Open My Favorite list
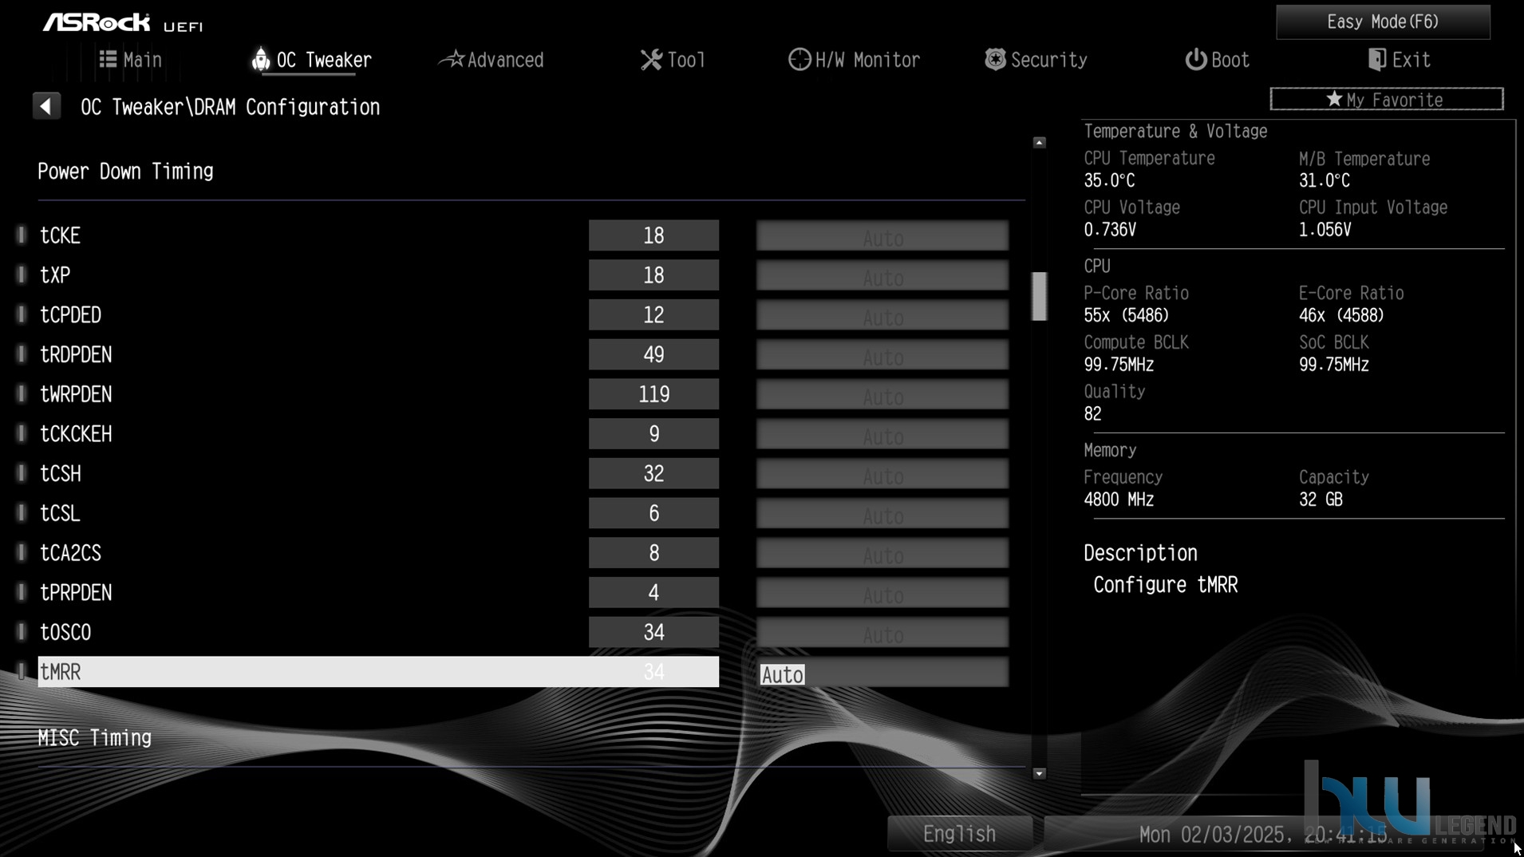Viewport: 1524px width, 857px height. 1387,99
